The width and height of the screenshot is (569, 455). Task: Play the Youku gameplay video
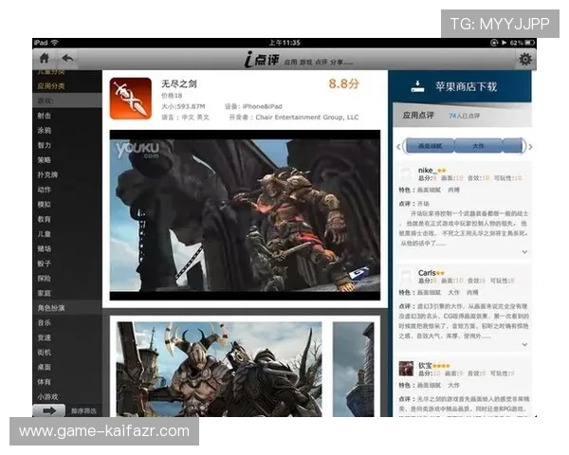coord(245,214)
